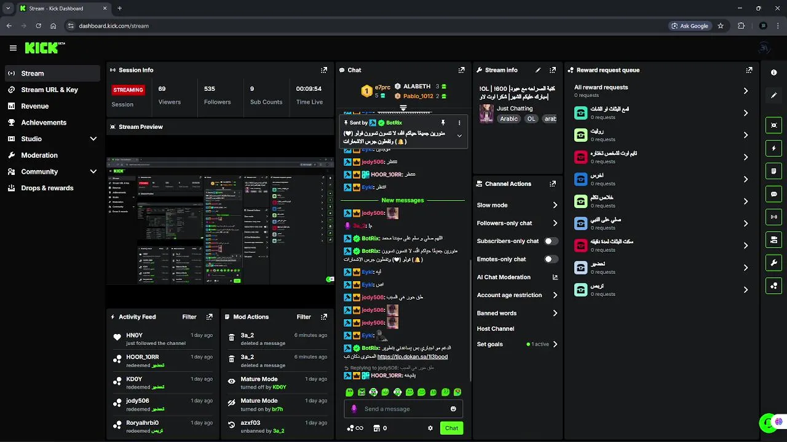Image resolution: width=787 pixels, height=442 pixels.
Task: Open the emoji picker in the message box
Action: pos(453,409)
